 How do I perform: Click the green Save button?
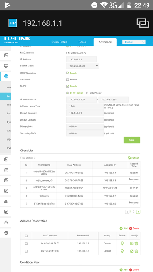point(132,140)
